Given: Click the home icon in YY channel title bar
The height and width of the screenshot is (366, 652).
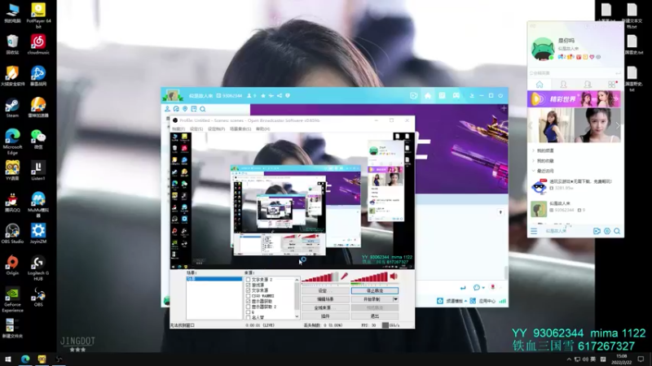Looking at the screenshot, I should pyautogui.click(x=427, y=96).
